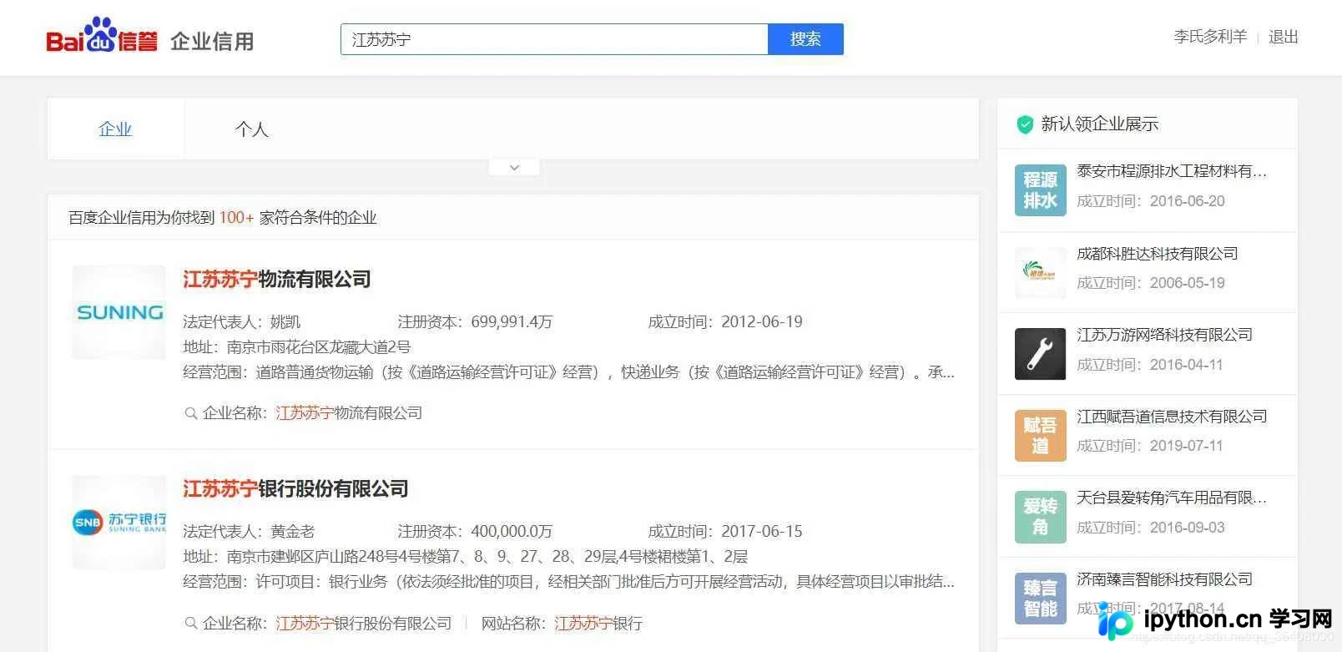Open 江苏万游网络科技有限公司 listing
The image size is (1342, 652).
[1165, 335]
